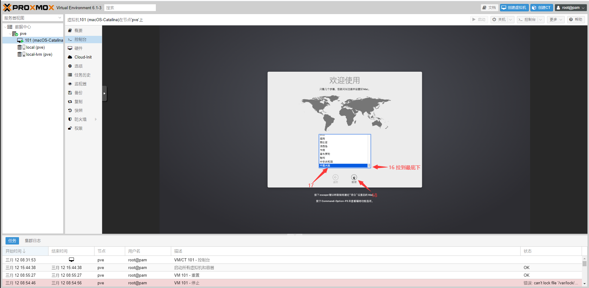Select the Tasks (任务) tab
The image size is (589, 288).
pyautogui.click(x=12, y=241)
